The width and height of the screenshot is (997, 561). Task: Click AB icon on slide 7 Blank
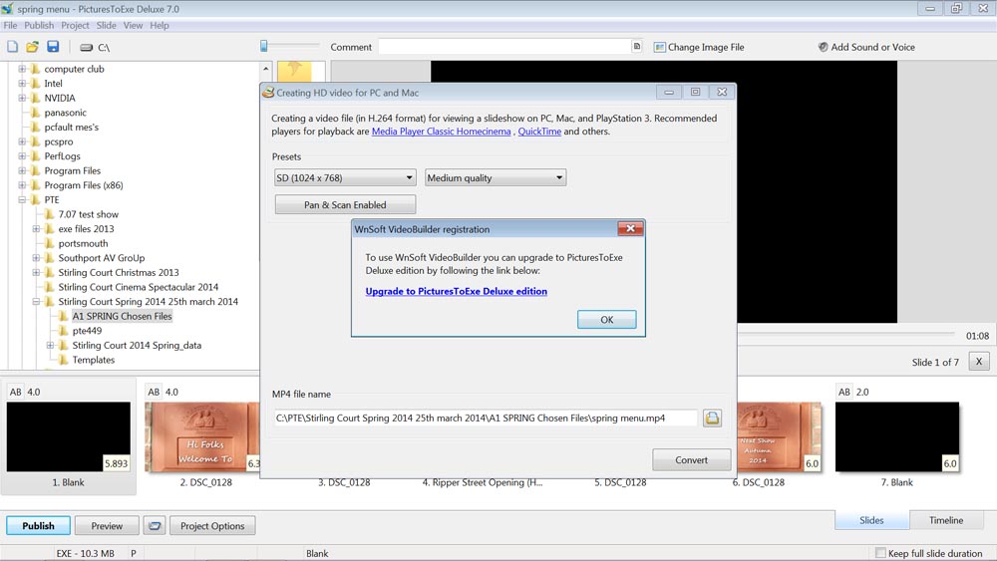click(x=844, y=392)
